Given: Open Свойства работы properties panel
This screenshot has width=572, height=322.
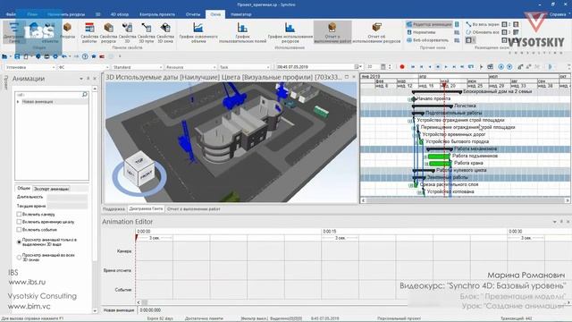Looking at the screenshot, I should pos(89,33).
